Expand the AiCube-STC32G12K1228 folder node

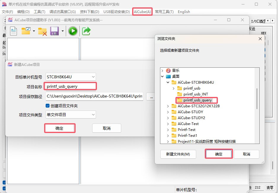(168, 106)
